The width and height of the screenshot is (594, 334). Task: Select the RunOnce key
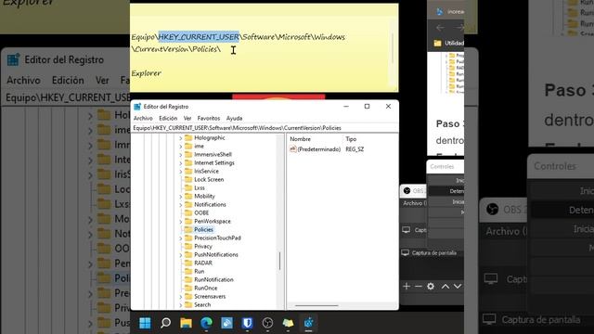[206, 288]
